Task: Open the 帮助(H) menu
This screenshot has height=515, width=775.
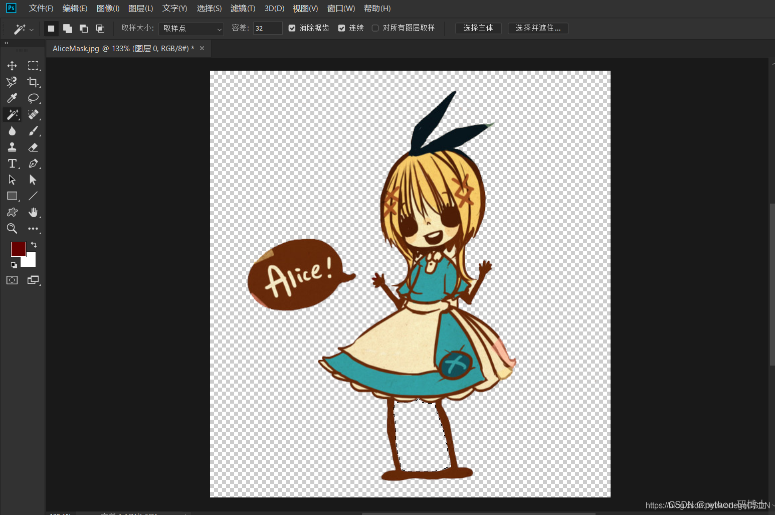Action: pos(377,9)
